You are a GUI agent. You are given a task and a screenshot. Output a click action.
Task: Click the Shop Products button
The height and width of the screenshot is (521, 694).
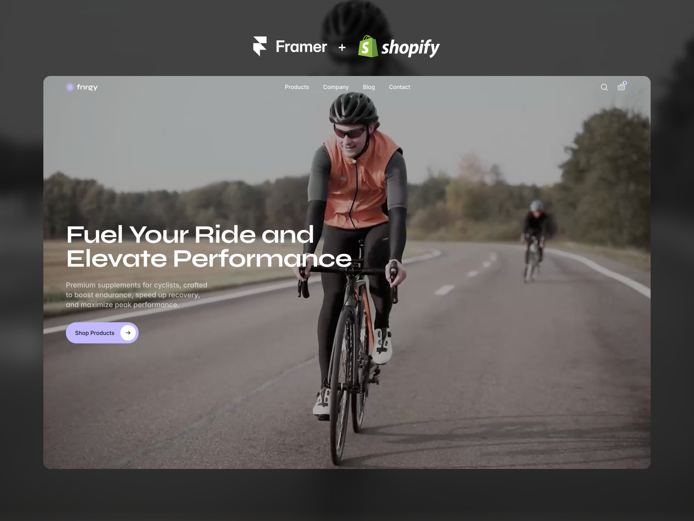pos(102,333)
